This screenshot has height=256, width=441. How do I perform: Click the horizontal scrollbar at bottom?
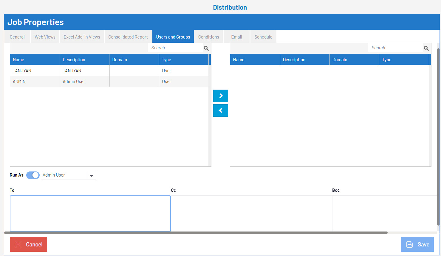click(196, 233)
